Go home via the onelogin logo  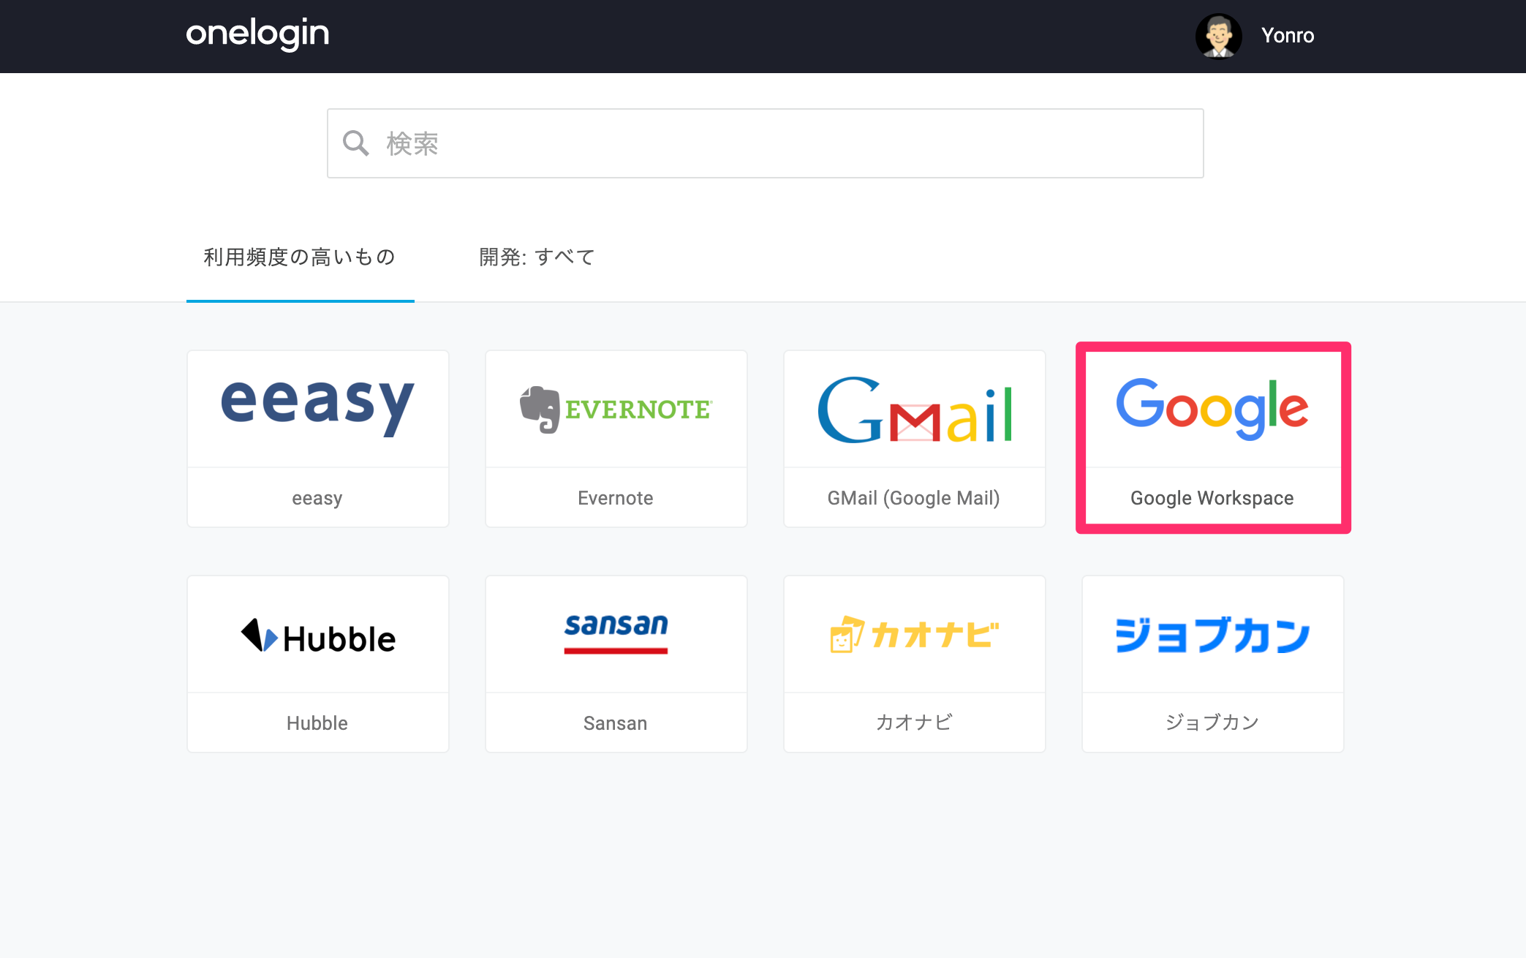click(257, 34)
